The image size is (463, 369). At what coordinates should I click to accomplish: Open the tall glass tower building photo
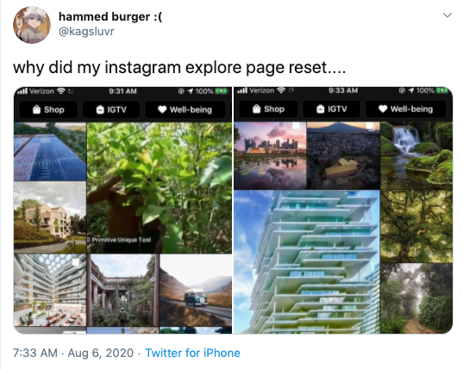307,261
